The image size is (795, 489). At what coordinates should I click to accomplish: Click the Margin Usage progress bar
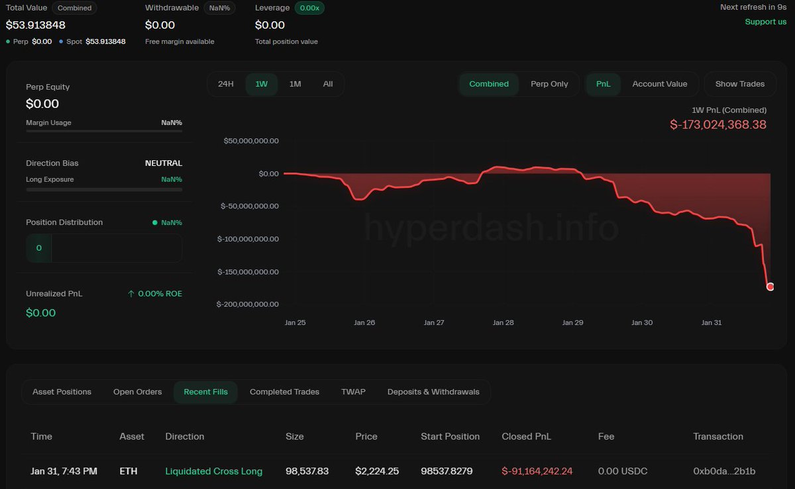(x=104, y=131)
